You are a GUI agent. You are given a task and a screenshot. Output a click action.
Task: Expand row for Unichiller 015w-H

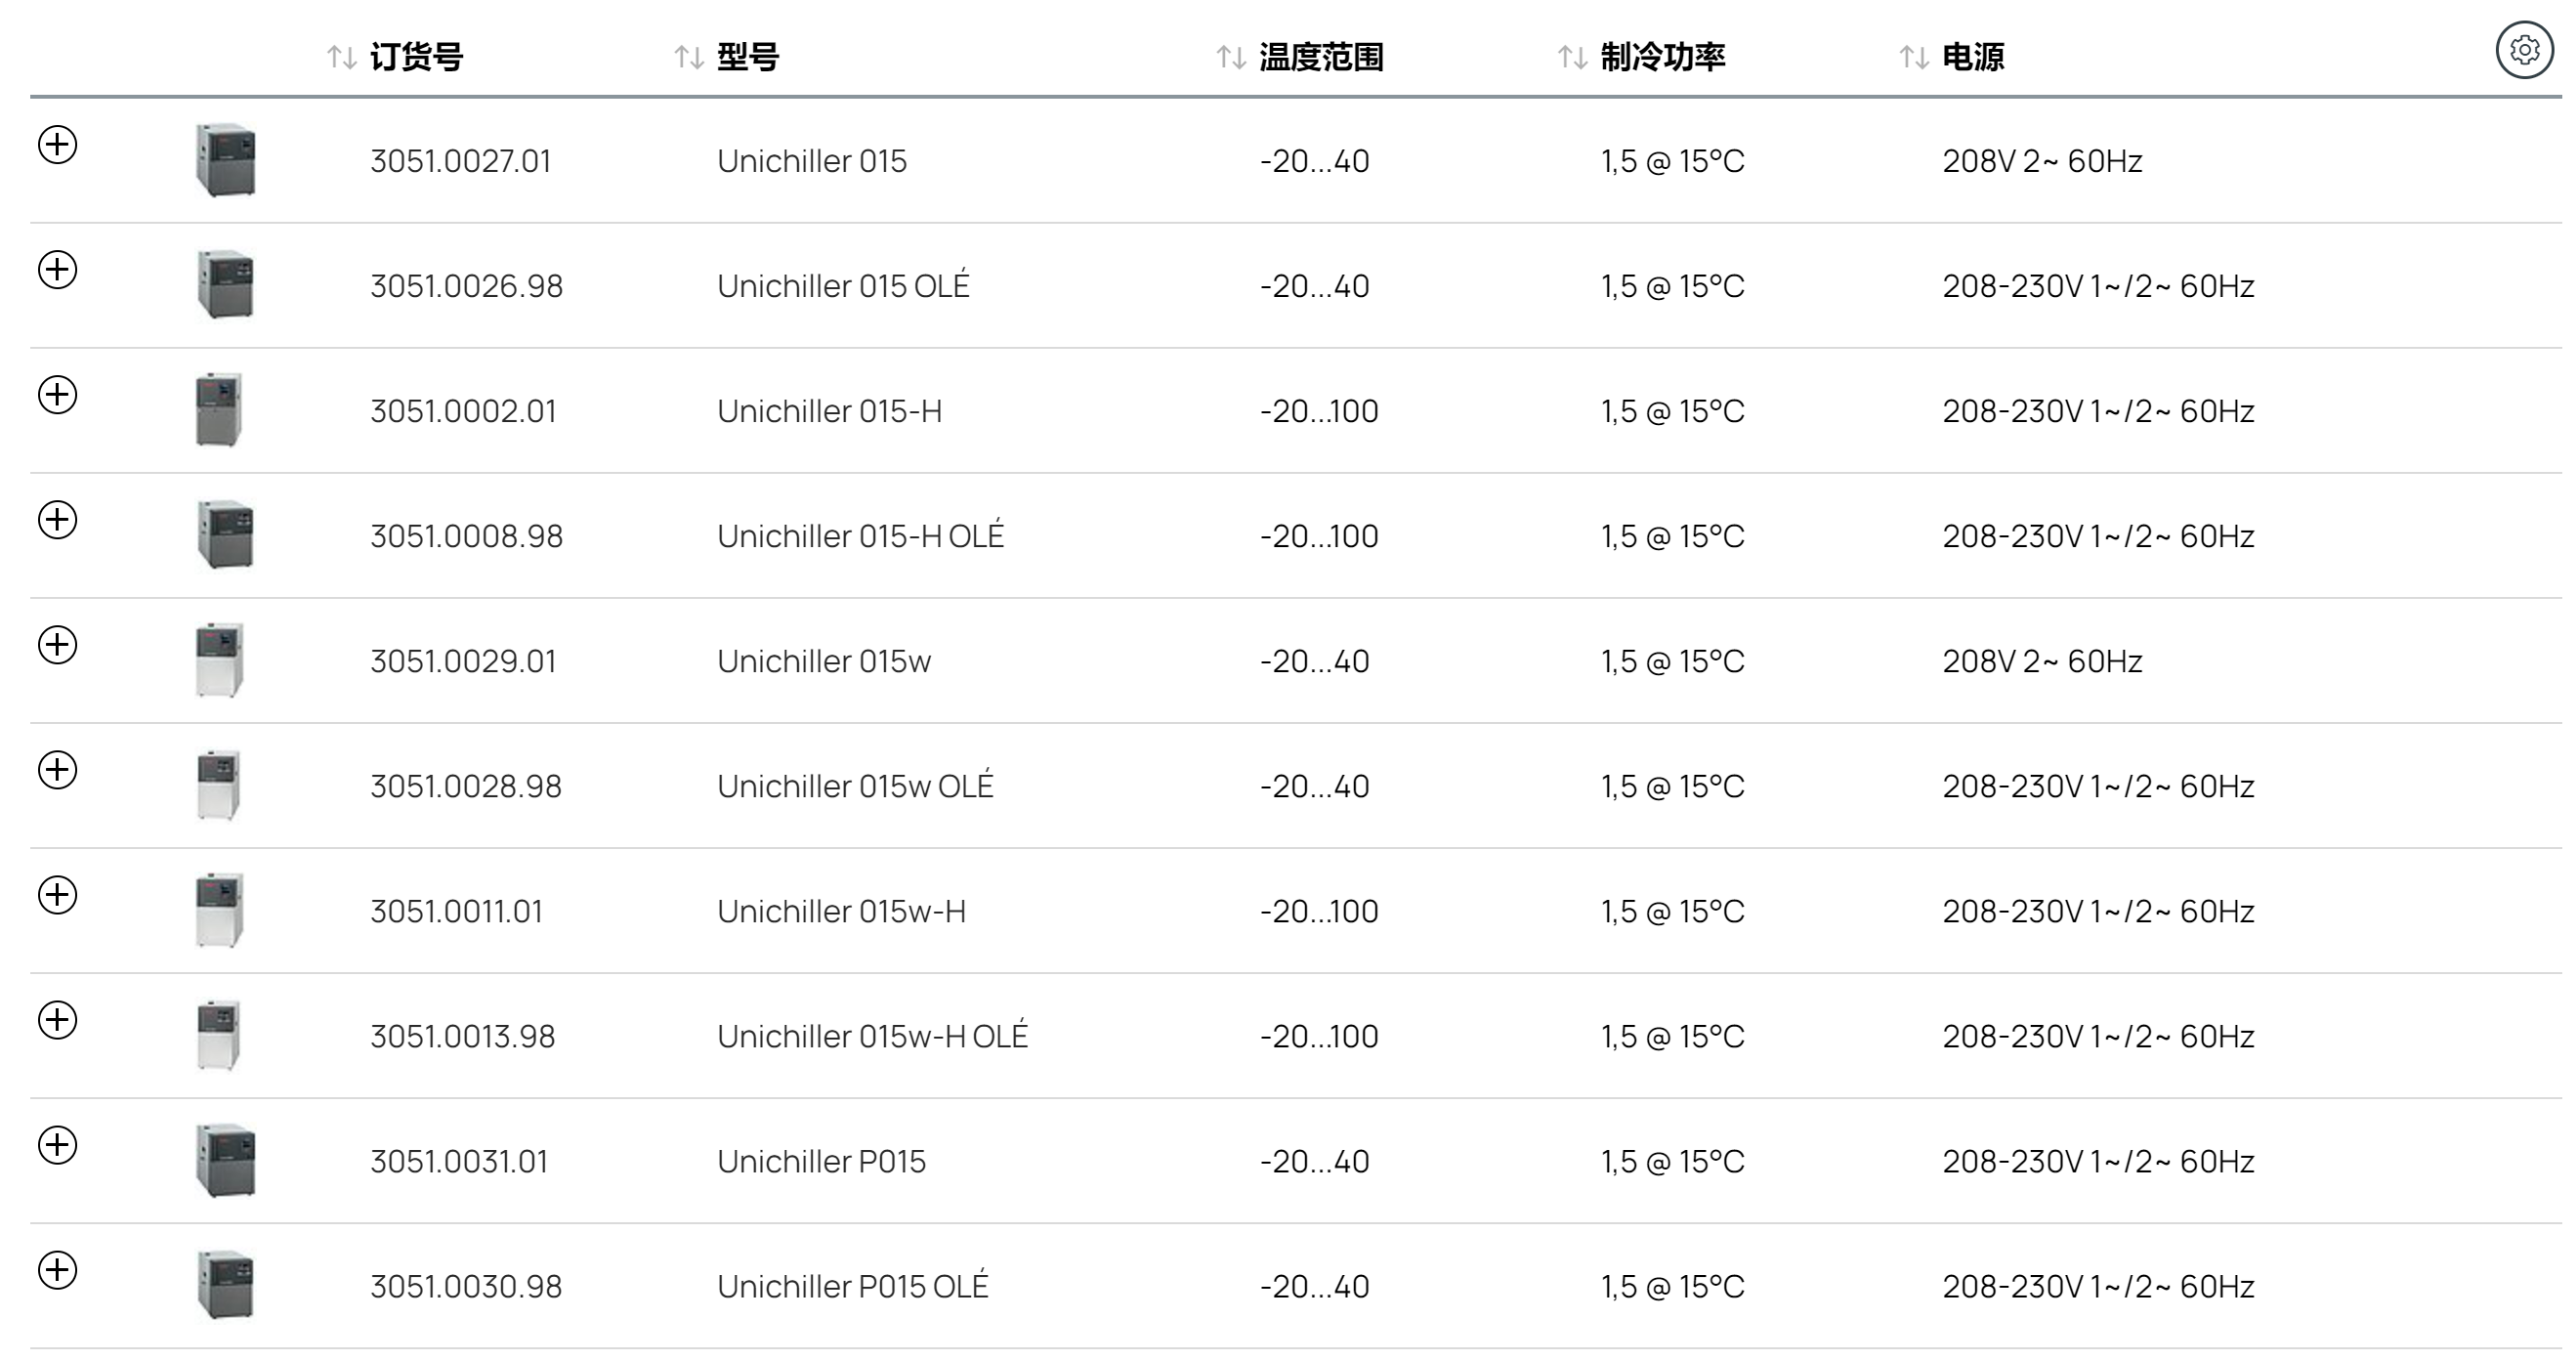coord(57,894)
